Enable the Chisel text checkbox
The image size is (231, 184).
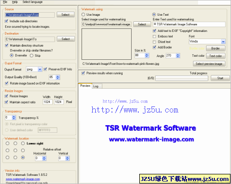point(155,42)
